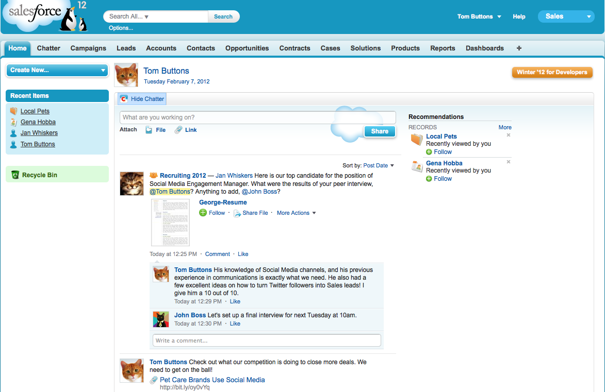Open the Cases tab
Viewport: 605px width, 392px height.
point(330,48)
